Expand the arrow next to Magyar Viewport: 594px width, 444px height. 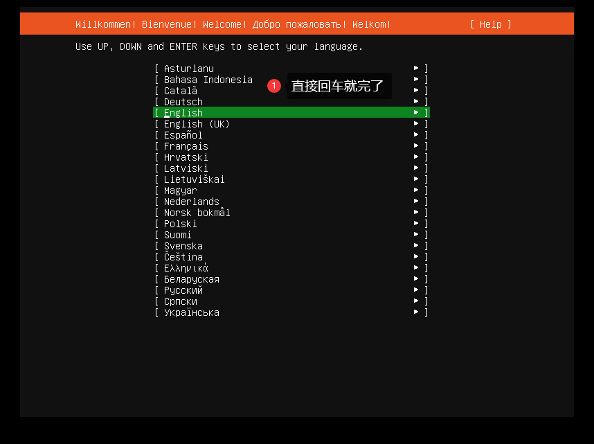416,190
